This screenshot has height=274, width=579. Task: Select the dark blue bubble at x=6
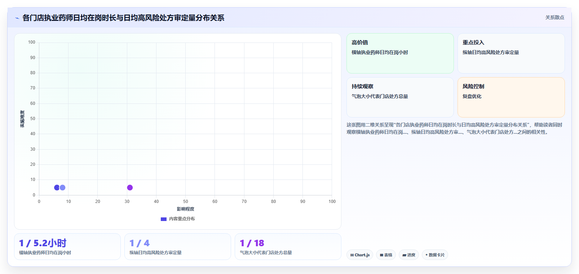(x=57, y=187)
